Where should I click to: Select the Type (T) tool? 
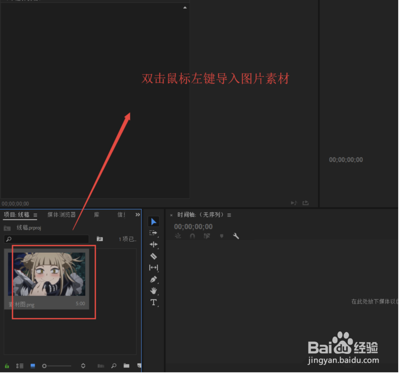(154, 302)
